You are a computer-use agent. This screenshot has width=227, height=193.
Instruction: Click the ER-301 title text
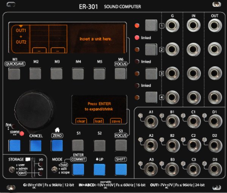click(x=88, y=7)
